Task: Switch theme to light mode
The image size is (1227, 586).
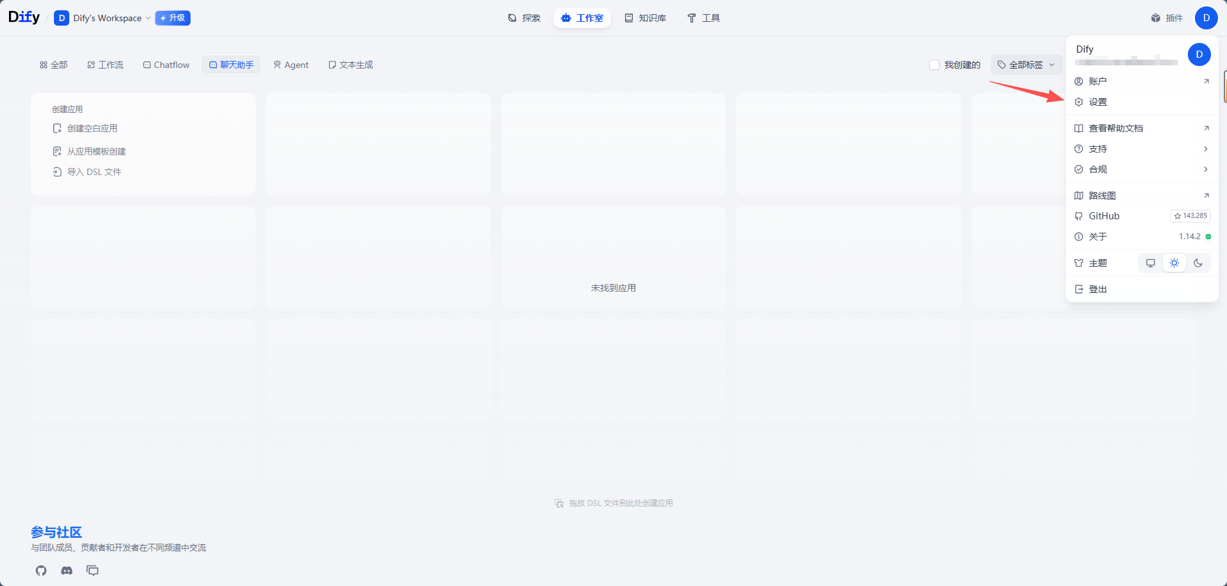Action: point(1174,263)
